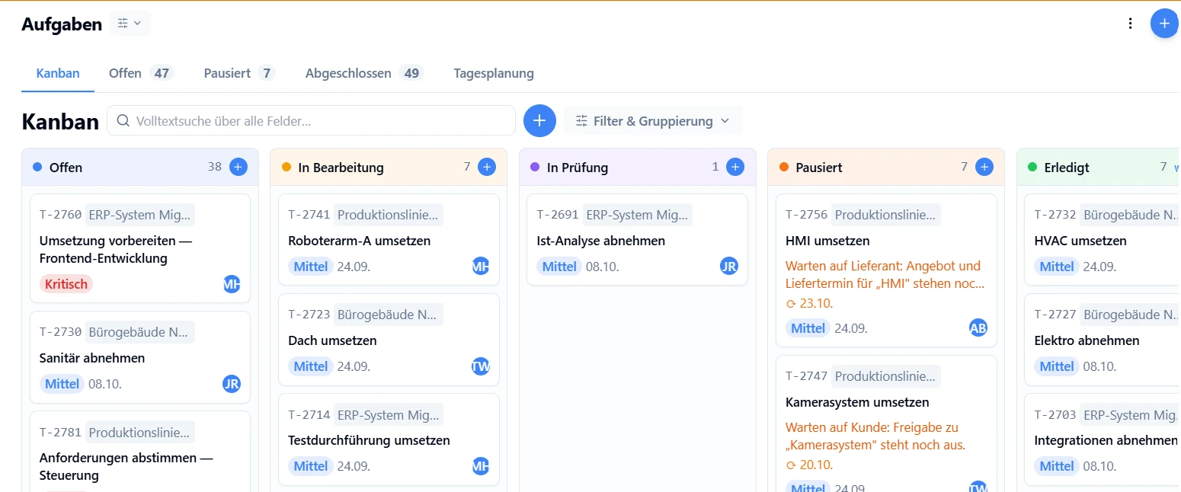1181x492 pixels.
Task: Click project tag Produktionslinie... on T-2756
Action: click(886, 215)
